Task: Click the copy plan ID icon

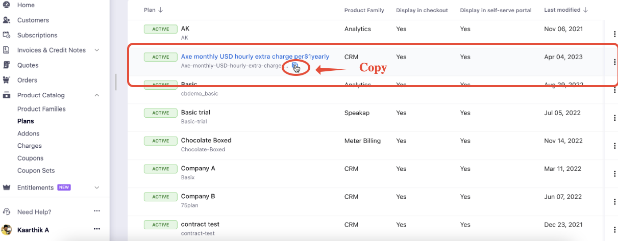Action: (x=295, y=67)
